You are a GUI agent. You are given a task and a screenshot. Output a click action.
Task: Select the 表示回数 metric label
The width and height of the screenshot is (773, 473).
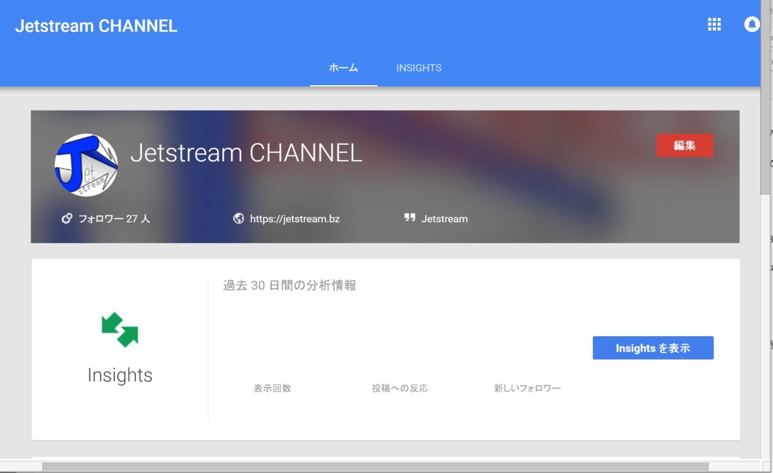[x=272, y=389]
